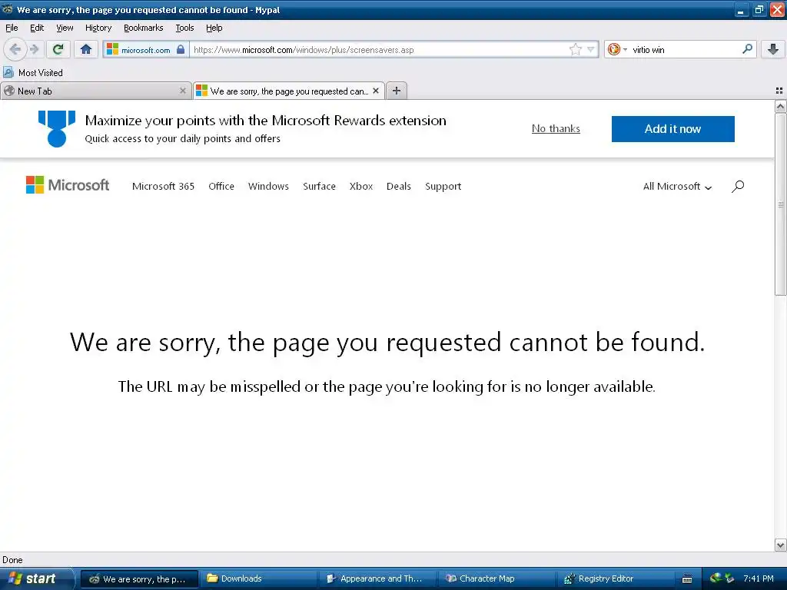Click the Mypal icon in the title bar
Viewport: 787px width, 590px height.
click(x=8, y=9)
